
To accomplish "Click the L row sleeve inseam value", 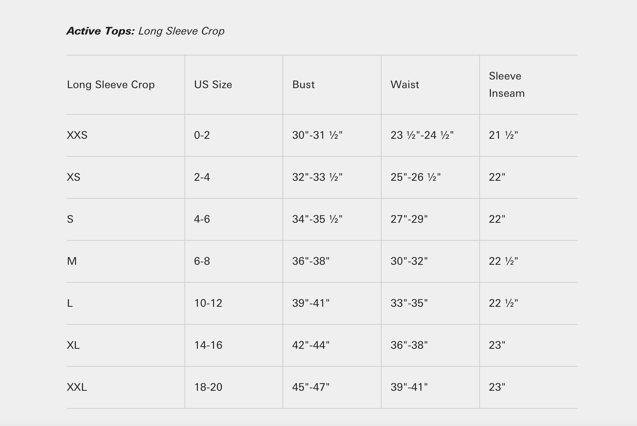I will tap(503, 303).
